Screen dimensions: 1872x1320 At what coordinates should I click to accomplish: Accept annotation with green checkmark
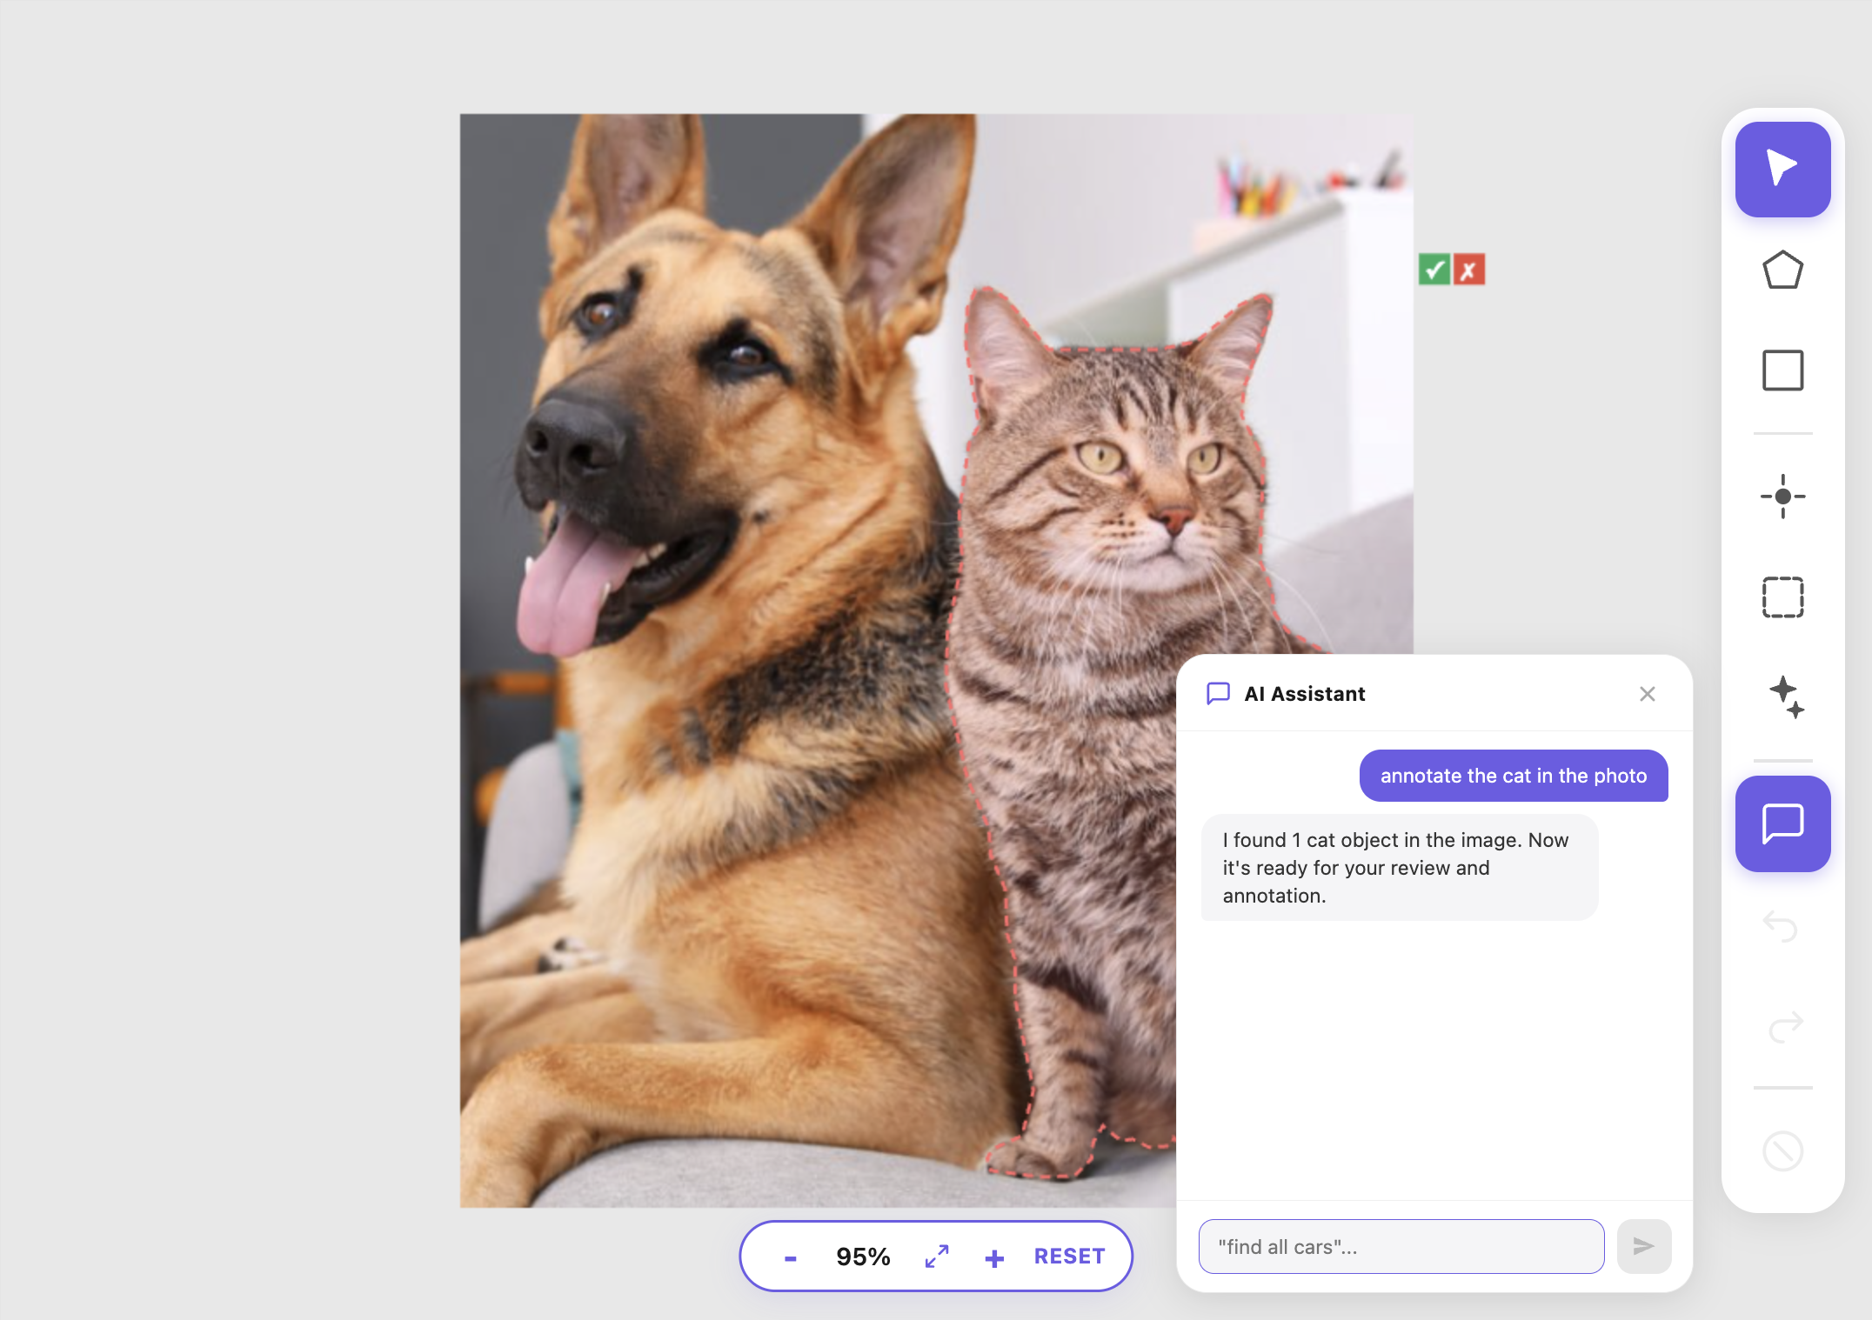click(x=1434, y=270)
